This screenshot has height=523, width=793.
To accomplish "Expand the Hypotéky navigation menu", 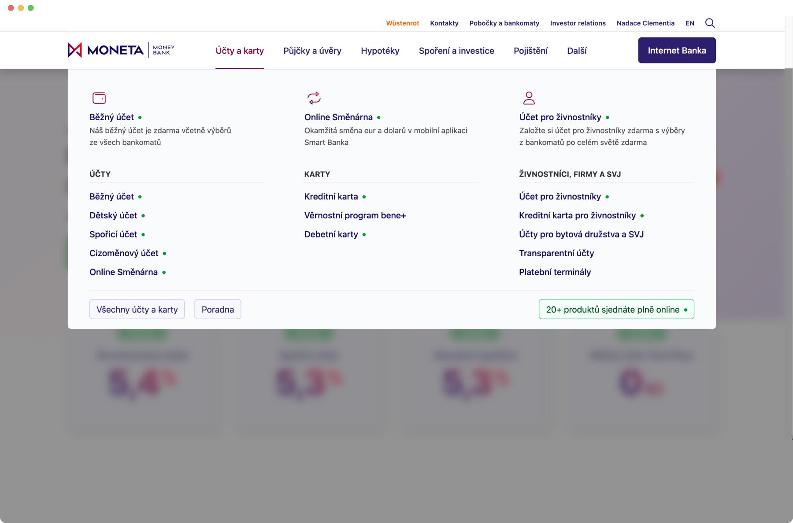I will (380, 51).
